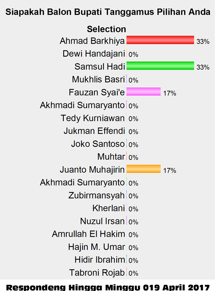The image size is (215, 291).
Task: Click the Selection column heading
Action: [106, 29]
